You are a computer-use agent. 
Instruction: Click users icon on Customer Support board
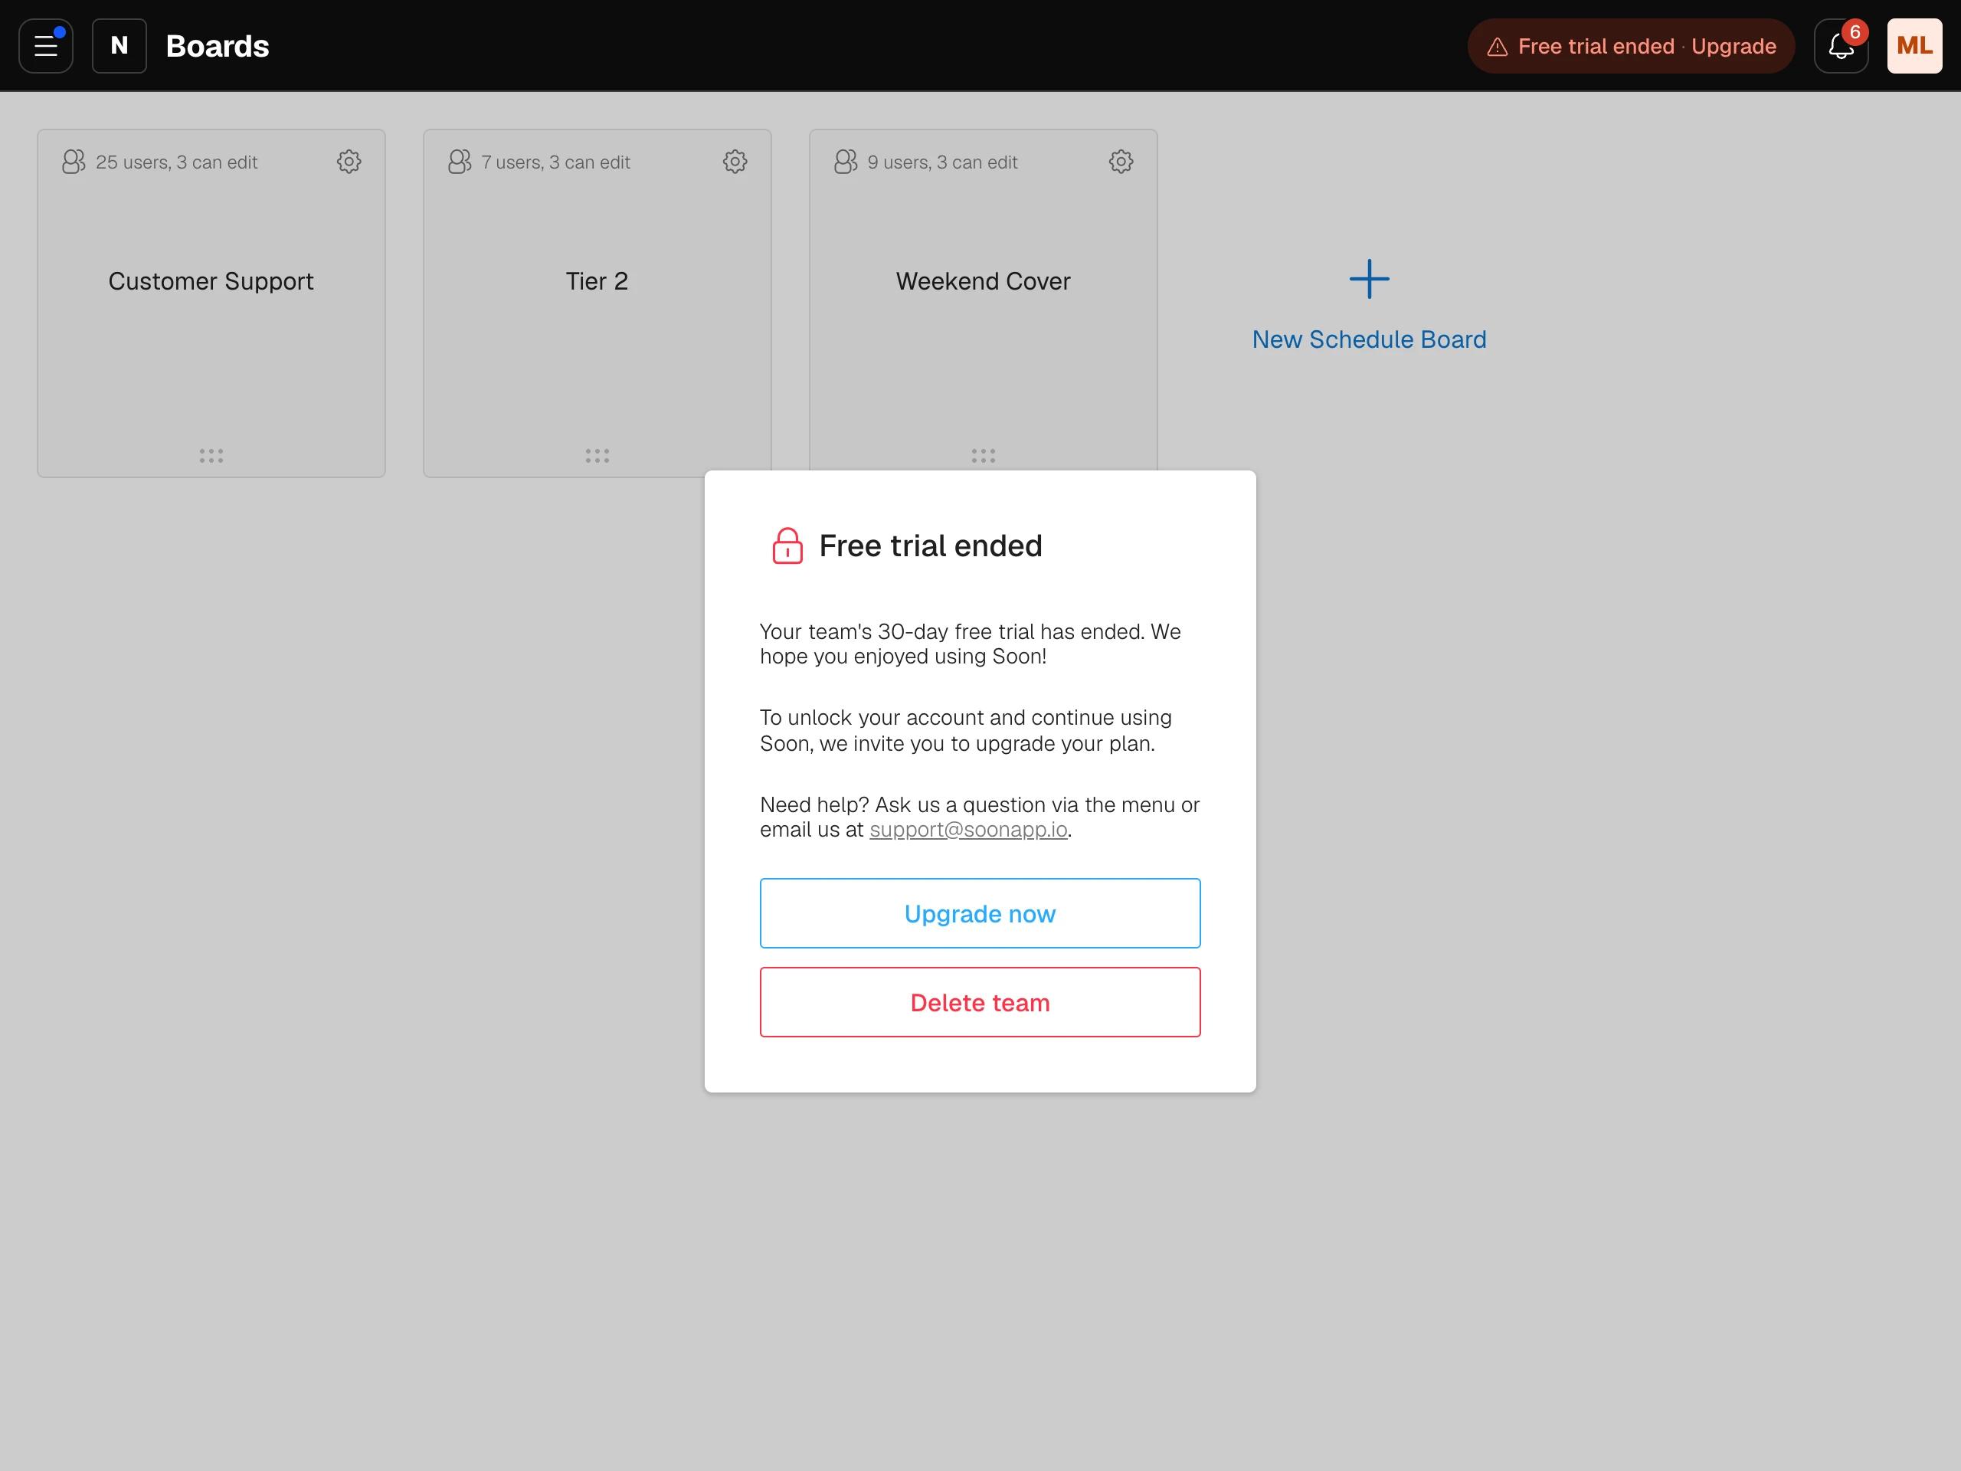[74, 162]
